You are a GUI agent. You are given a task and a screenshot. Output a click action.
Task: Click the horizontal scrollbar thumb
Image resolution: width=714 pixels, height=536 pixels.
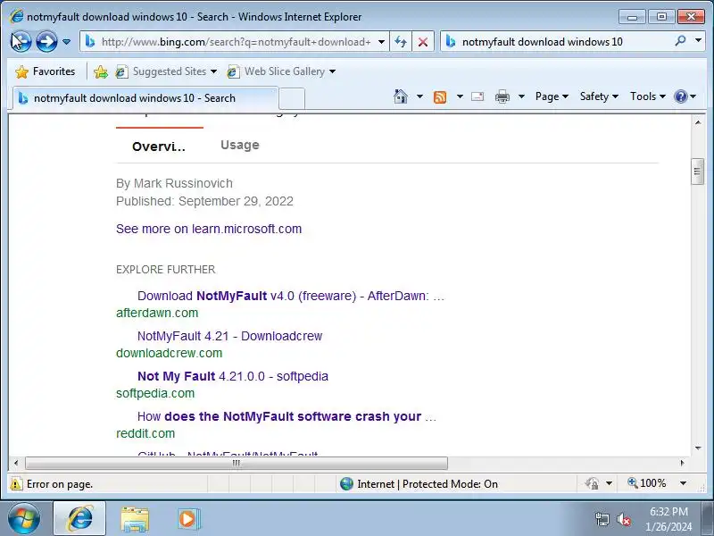[237, 463]
